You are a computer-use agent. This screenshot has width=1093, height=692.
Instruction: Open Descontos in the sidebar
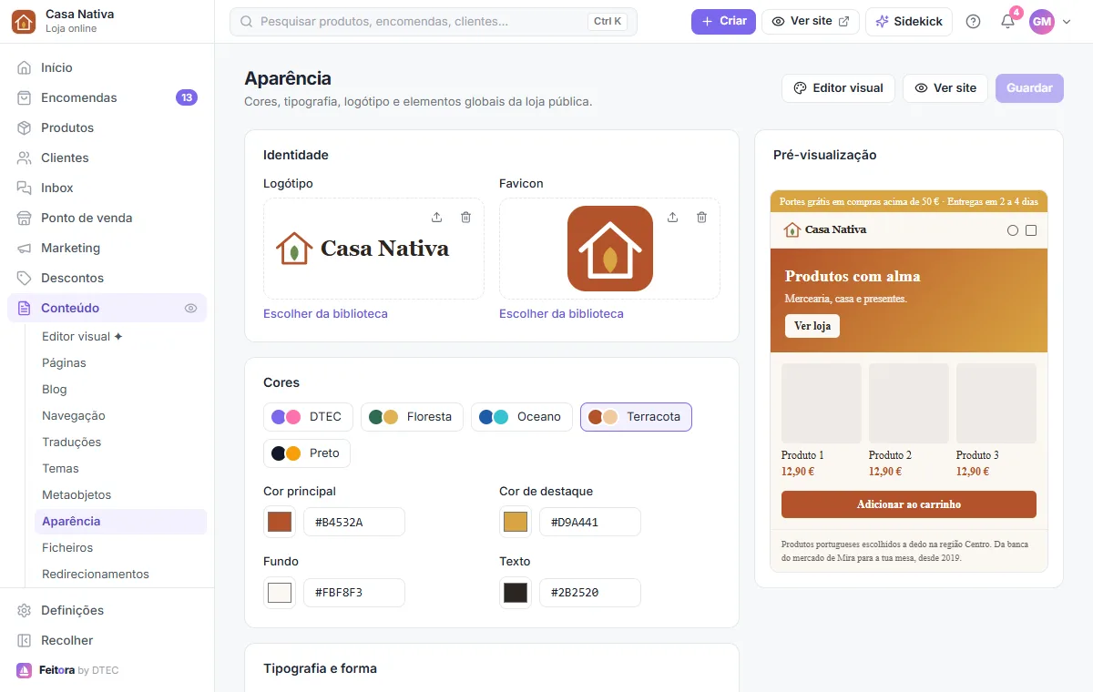pyautogui.click(x=107, y=278)
